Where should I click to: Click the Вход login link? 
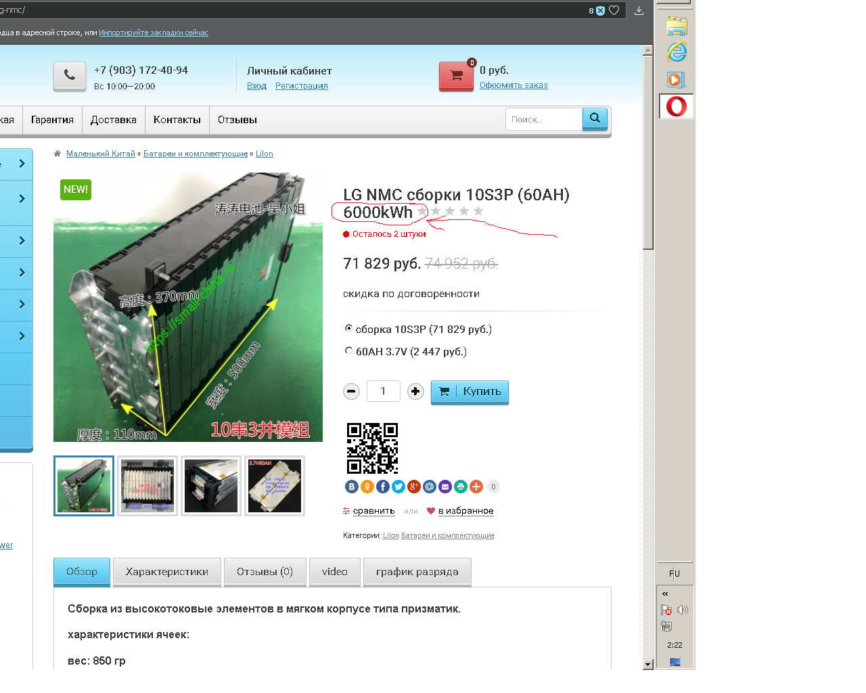[x=256, y=86]
